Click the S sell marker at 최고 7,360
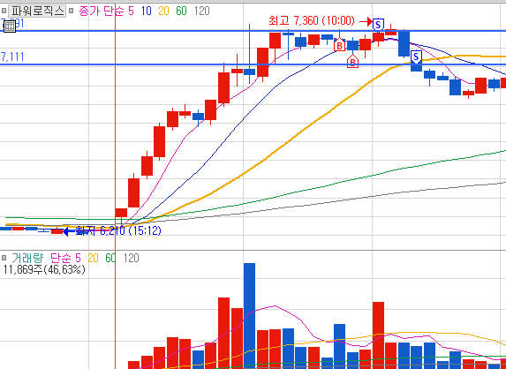Screen dimensions: 506x369 coord(378,25)
